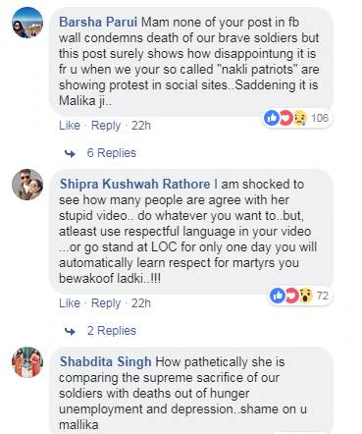This screenshot has height=434, width=362.
Task: Click the thumbs-up reaction on Shipra Kushwah Rathore's comment
Action: [x=278, y=296]
